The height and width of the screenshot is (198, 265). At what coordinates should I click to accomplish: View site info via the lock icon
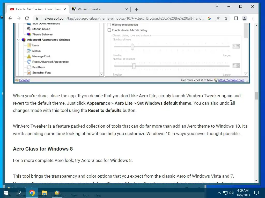(37, 18)
